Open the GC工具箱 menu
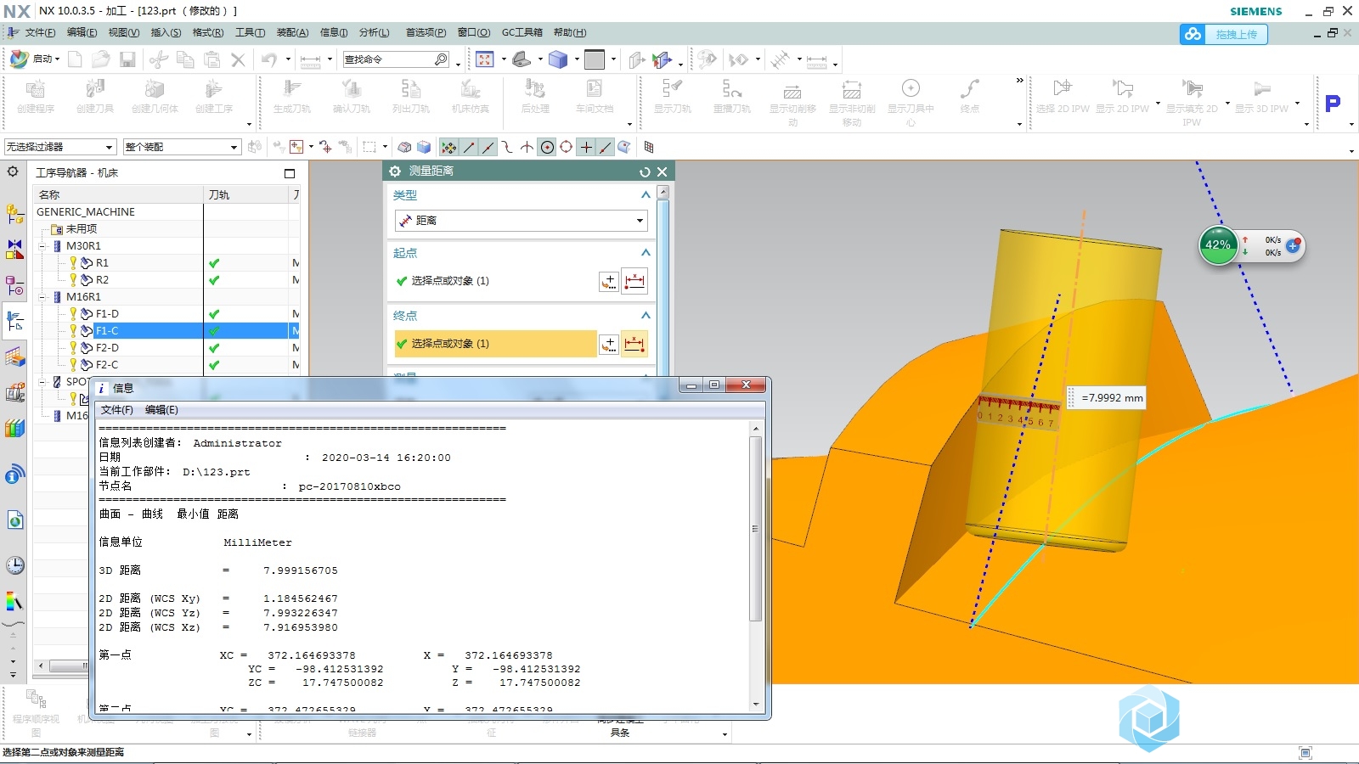The height and width of the screenshot is (764, 1359). coord(522,32)
